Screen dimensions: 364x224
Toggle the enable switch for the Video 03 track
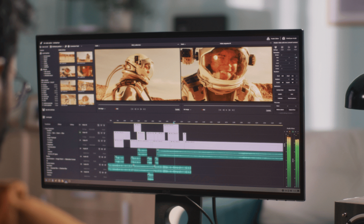[80, 125]
